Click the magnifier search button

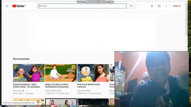pos(131,6)
